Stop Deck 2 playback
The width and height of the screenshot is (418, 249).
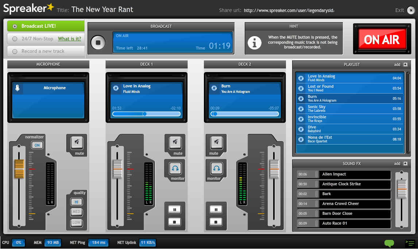216,222
